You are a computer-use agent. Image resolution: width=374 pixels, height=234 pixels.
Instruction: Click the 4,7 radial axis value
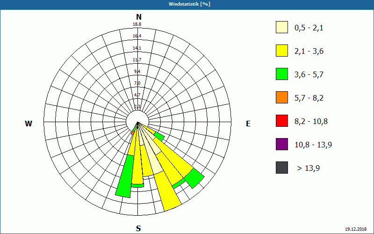[x=137, y=95]
